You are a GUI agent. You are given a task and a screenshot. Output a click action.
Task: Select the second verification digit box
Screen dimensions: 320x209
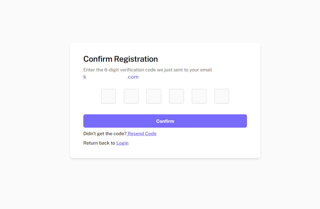click(131, 96)
